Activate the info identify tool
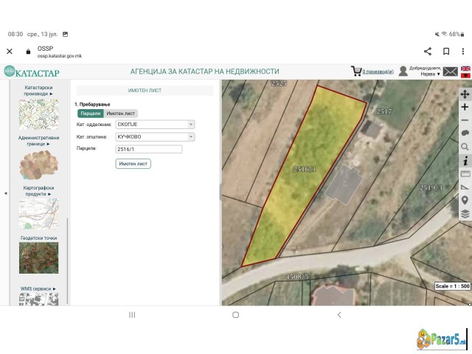472x354 pixels. (465, 160)
